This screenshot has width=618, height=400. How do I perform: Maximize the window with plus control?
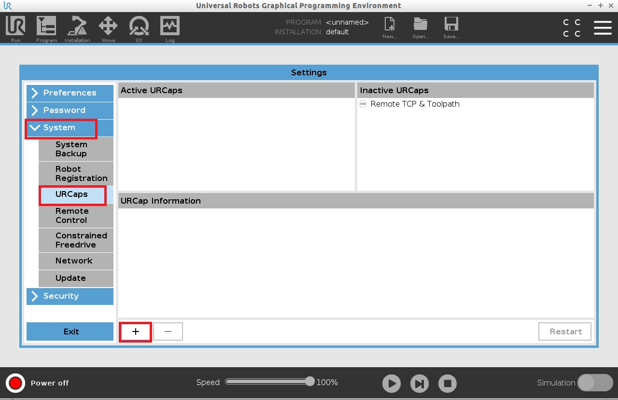tap(601, 5)
